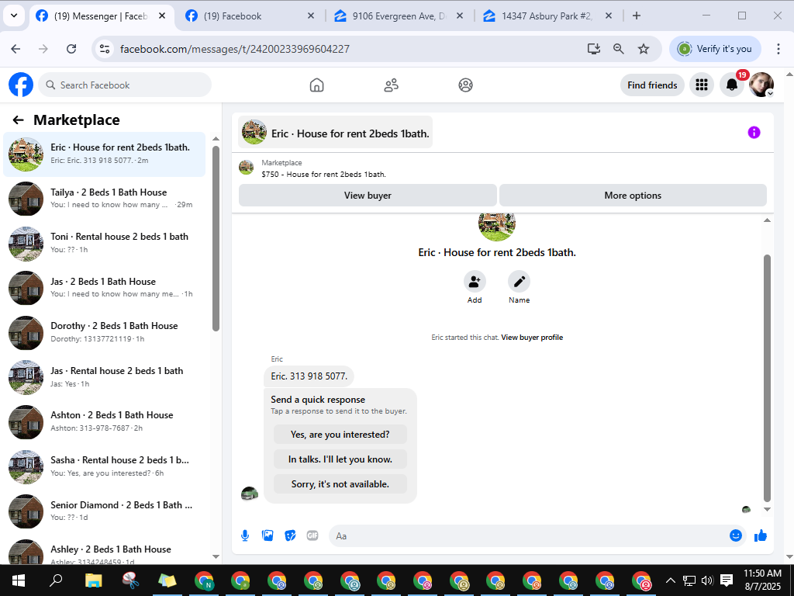Send quick response In talks. I'll let you know.

tap(340, 459)
